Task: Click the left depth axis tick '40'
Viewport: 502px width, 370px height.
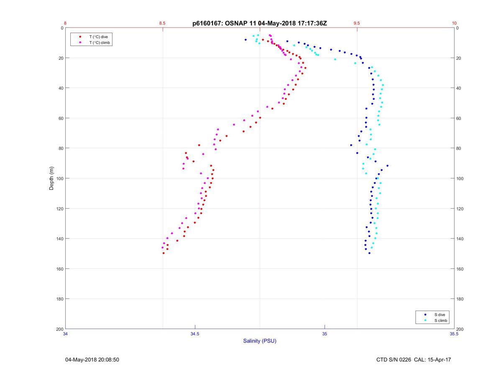Action: [61, 88]
